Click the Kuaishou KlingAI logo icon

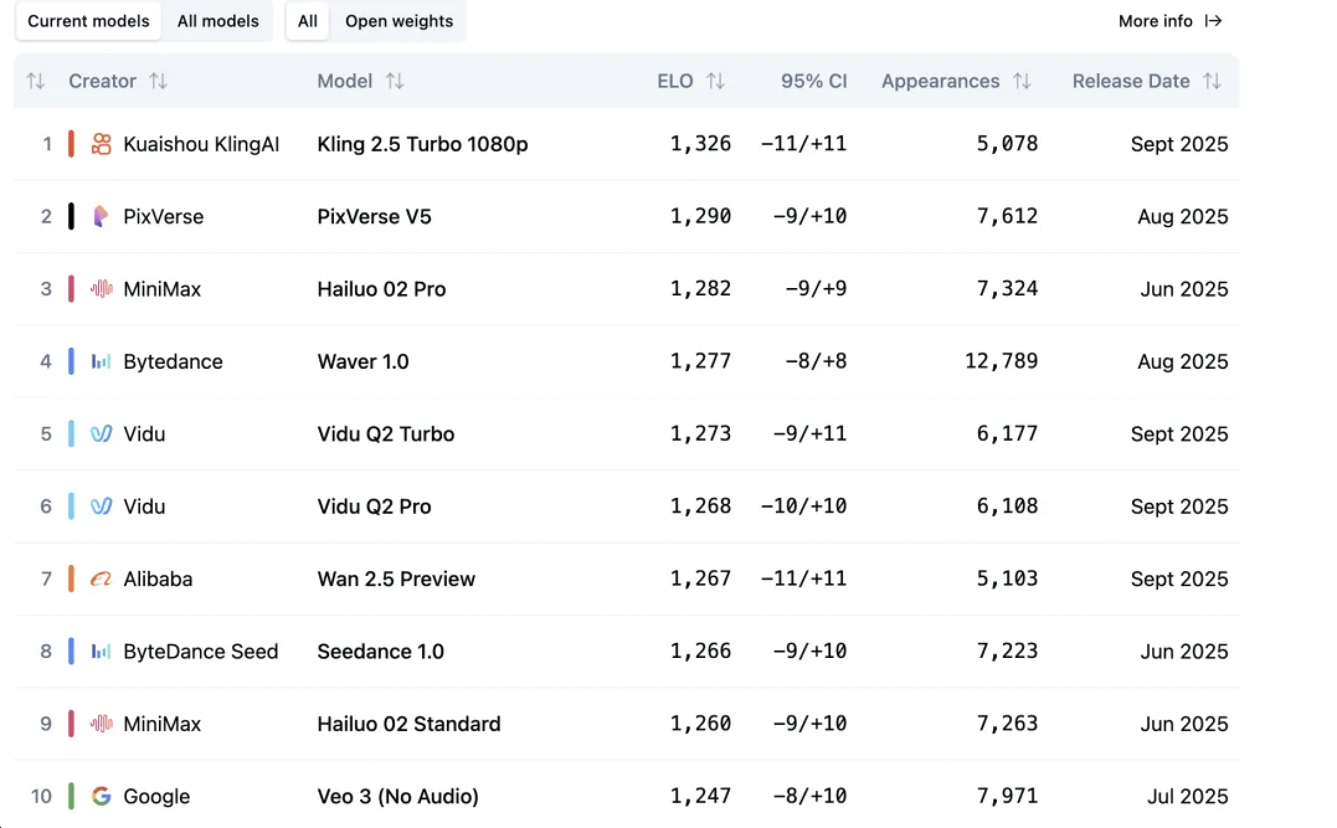point(101,144)
